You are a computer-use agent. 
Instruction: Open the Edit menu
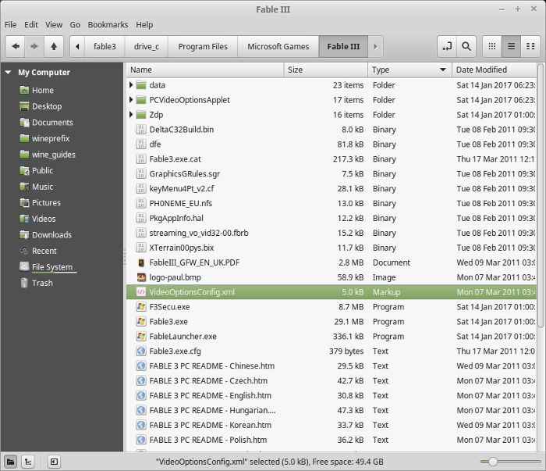click(31, 25)
